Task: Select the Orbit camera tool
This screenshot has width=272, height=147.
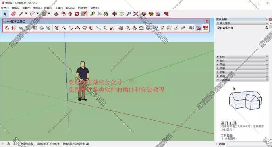Action: pyautogui.click(x=114, y=14)
